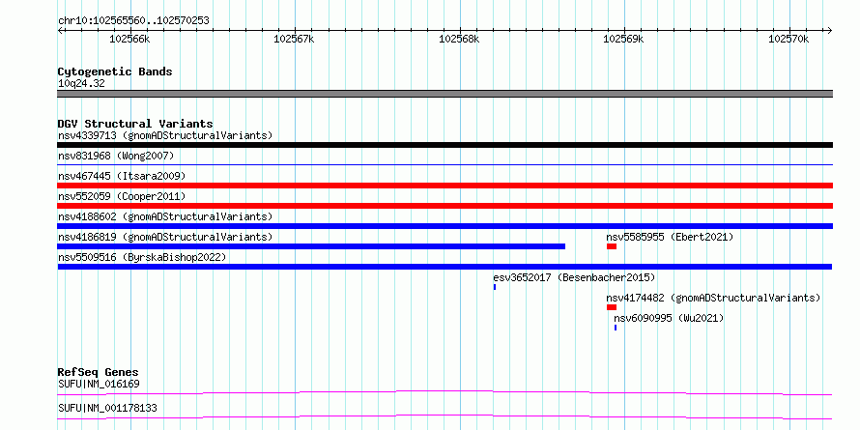Click the nsv467445 (Itsara2009) label

[122, 176]
